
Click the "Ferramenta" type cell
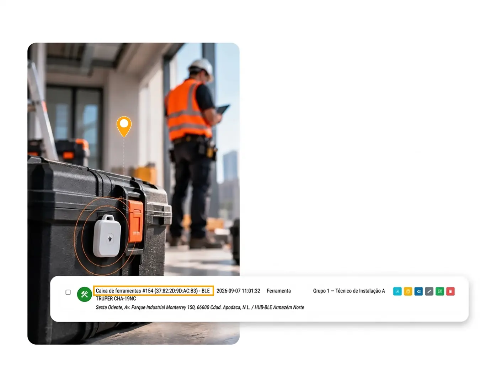coord(279,291)
